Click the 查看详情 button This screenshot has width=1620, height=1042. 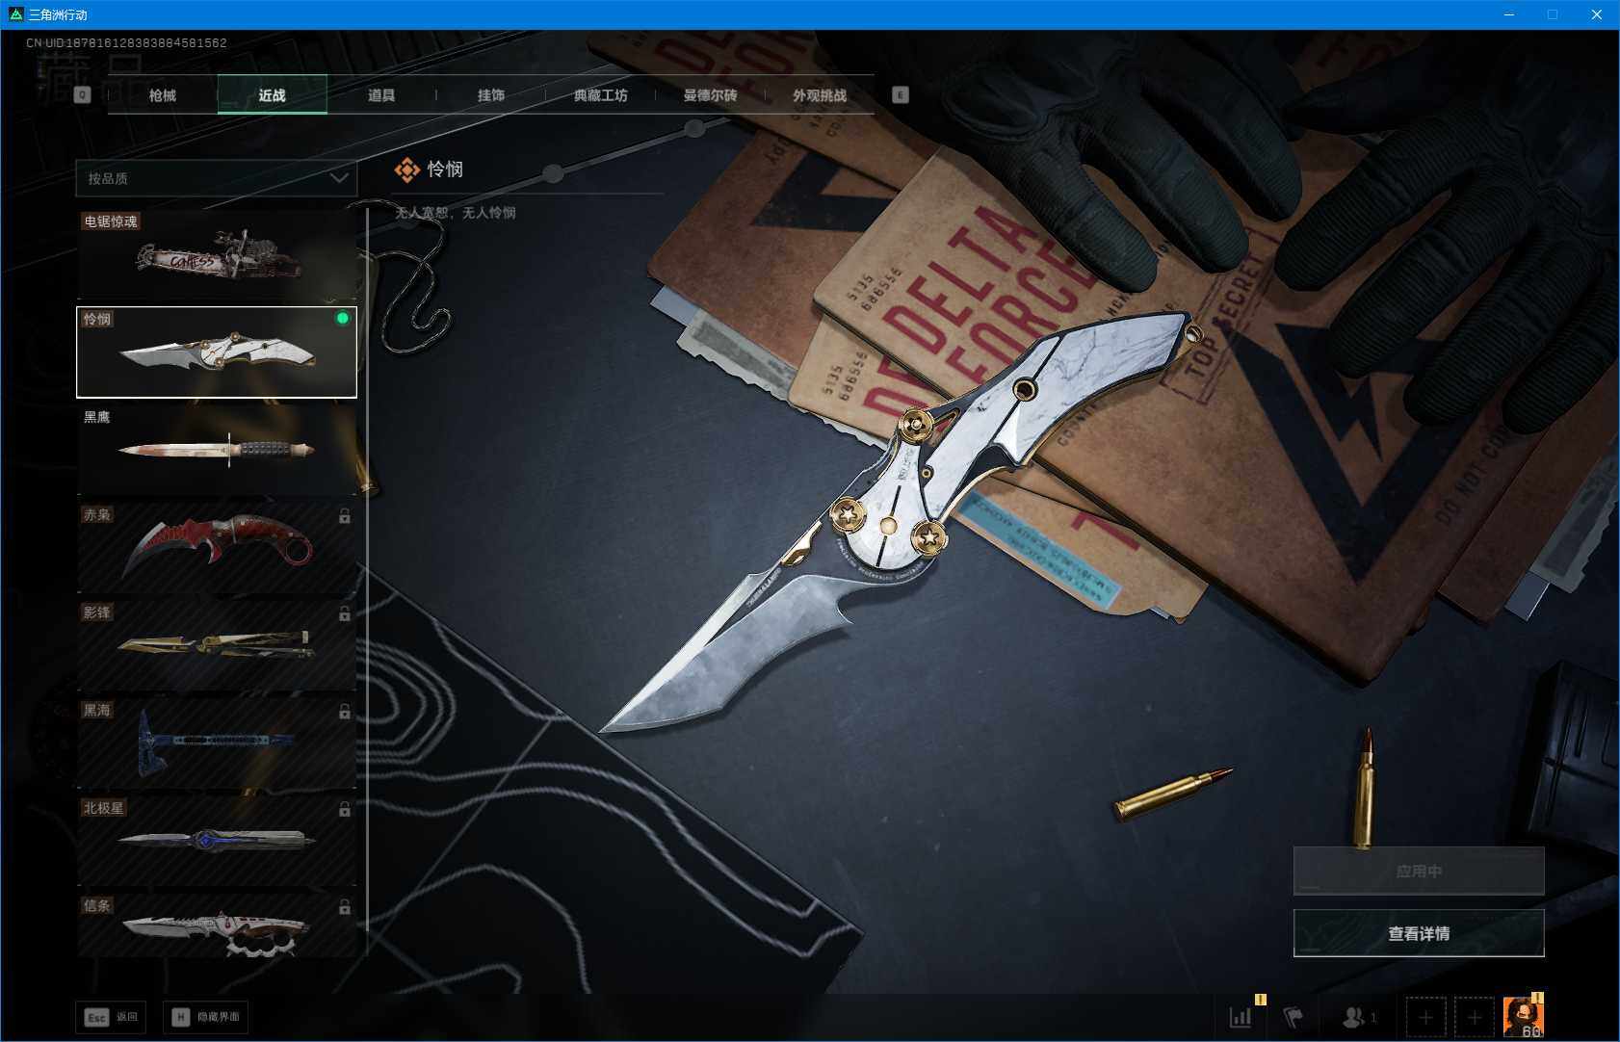click(x=1418, y=933)
